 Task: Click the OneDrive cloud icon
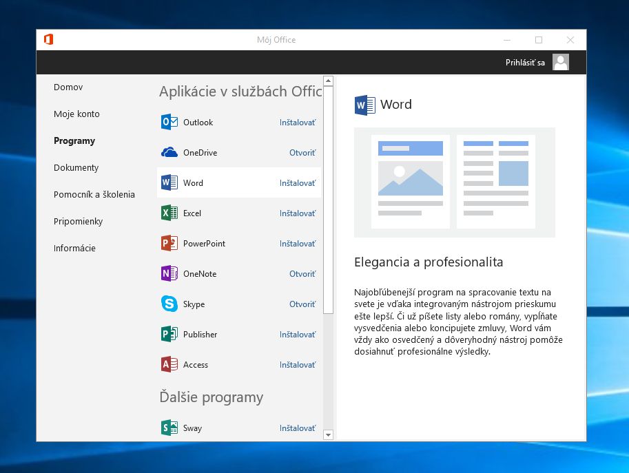169,153
